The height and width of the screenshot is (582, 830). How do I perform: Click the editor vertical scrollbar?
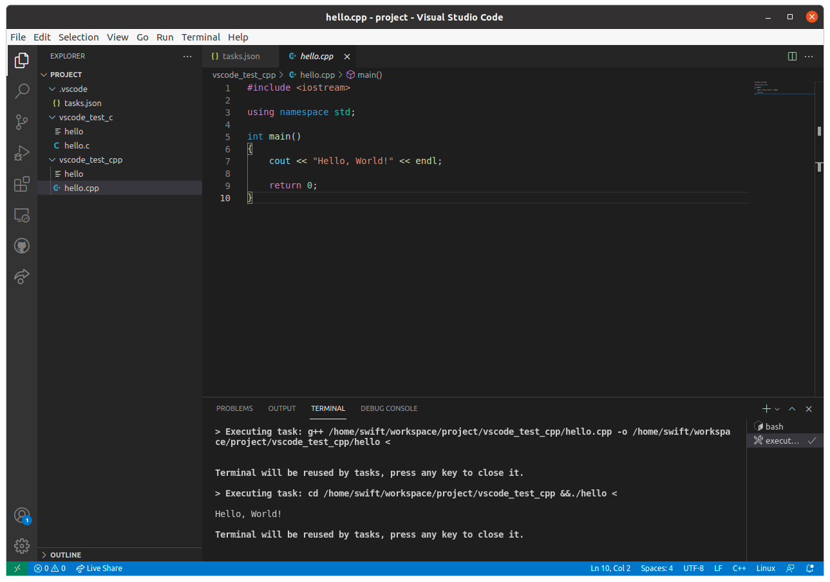coord(819,239)
